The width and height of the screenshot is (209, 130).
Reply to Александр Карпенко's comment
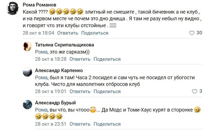click(80, 91)
